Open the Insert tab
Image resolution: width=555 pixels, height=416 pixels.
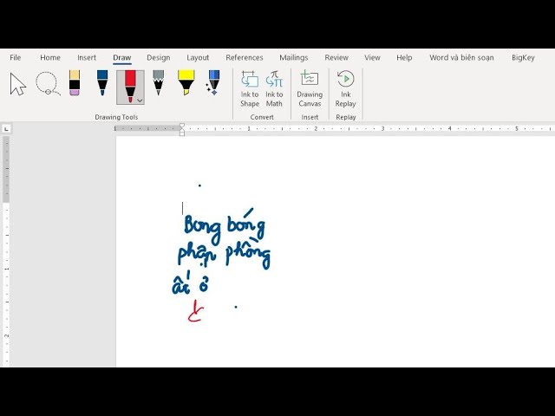[x=87, y=58]
